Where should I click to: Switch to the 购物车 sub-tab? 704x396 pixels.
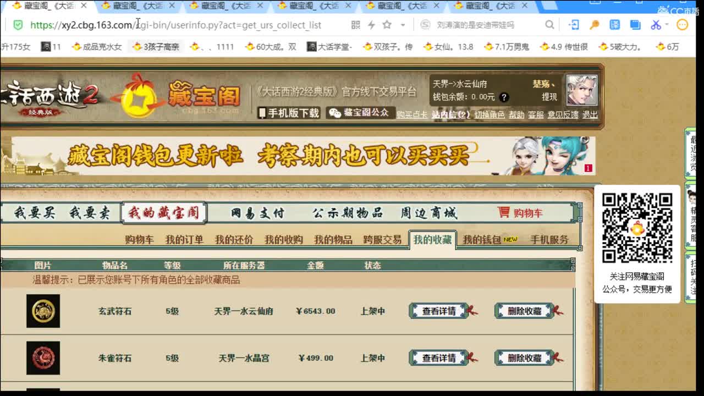tap(139, 240)
